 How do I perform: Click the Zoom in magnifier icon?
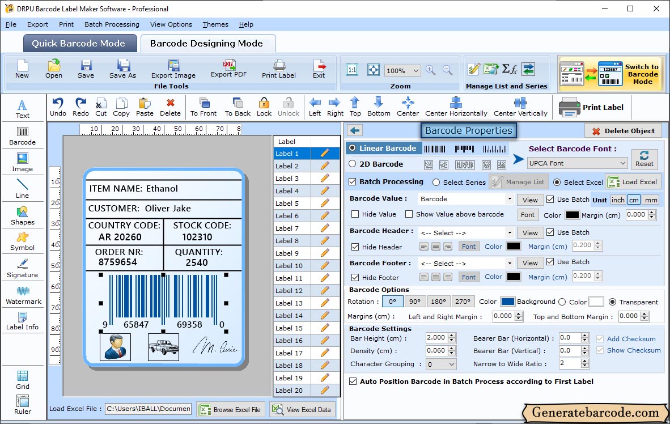[x=431, y=70]
